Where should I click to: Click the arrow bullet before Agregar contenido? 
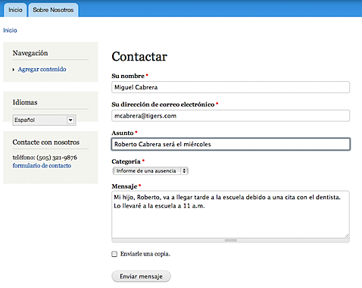[14, 70]
